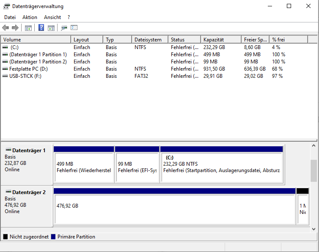Sort by the Kapazität column header
The height and width of the screenshot is (252, 319).
point(221,40)
